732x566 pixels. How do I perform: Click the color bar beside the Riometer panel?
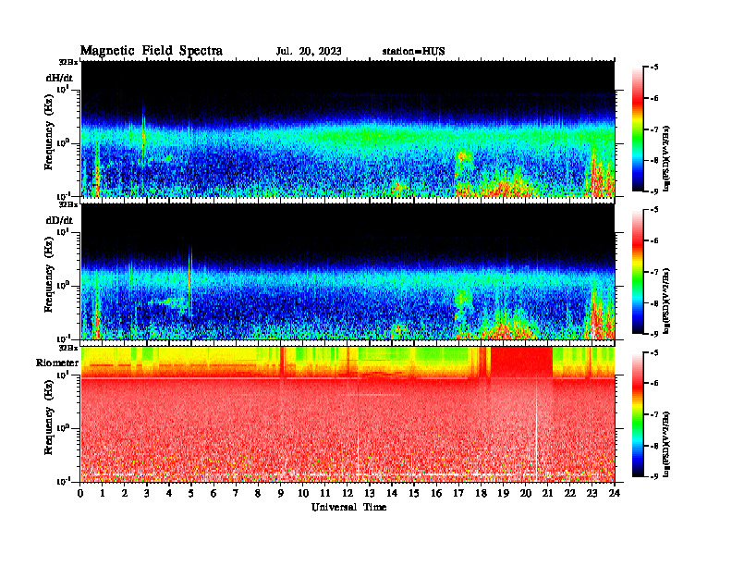tap(638, 414)
